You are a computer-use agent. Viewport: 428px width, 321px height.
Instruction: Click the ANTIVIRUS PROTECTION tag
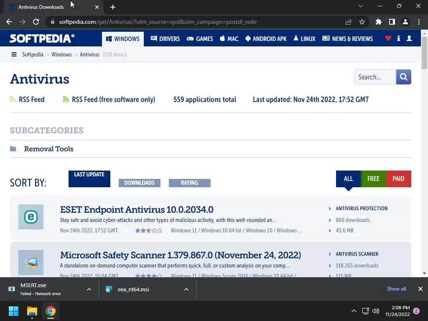pos(362,209)
